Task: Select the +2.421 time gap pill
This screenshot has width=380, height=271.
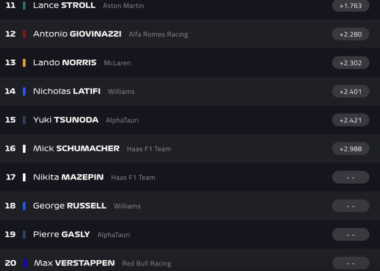Action: pos(351,120)
